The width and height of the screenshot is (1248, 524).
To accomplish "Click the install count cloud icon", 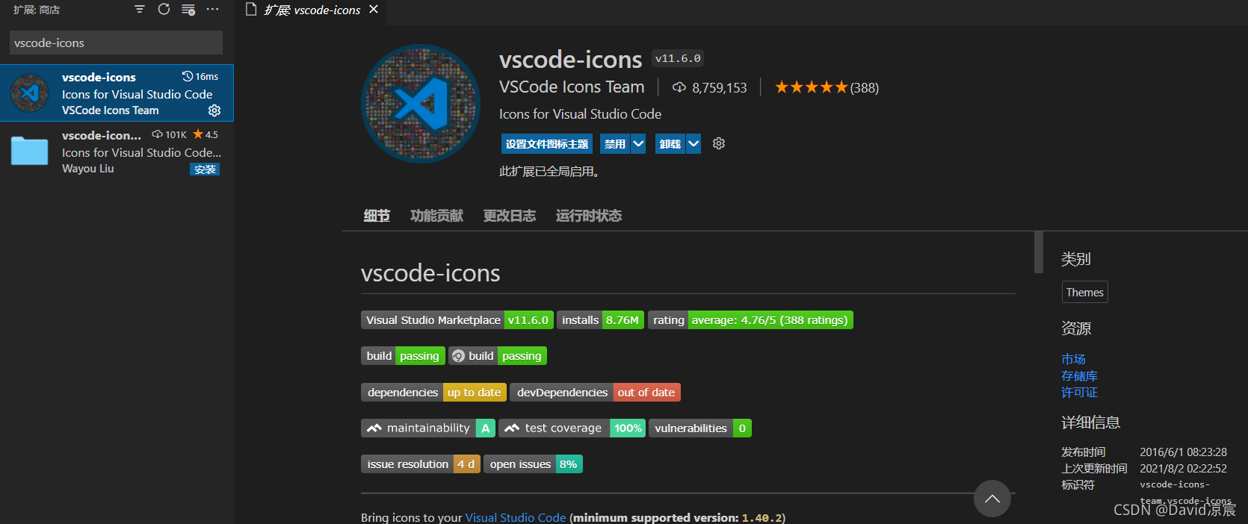I will (x=679, y=87).
